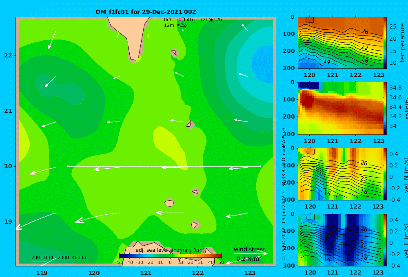The width and height of the screenshot is (408, 277).
Task: Click the "adj. sea level anomaly (cm)" label
Action: point(170,250)
